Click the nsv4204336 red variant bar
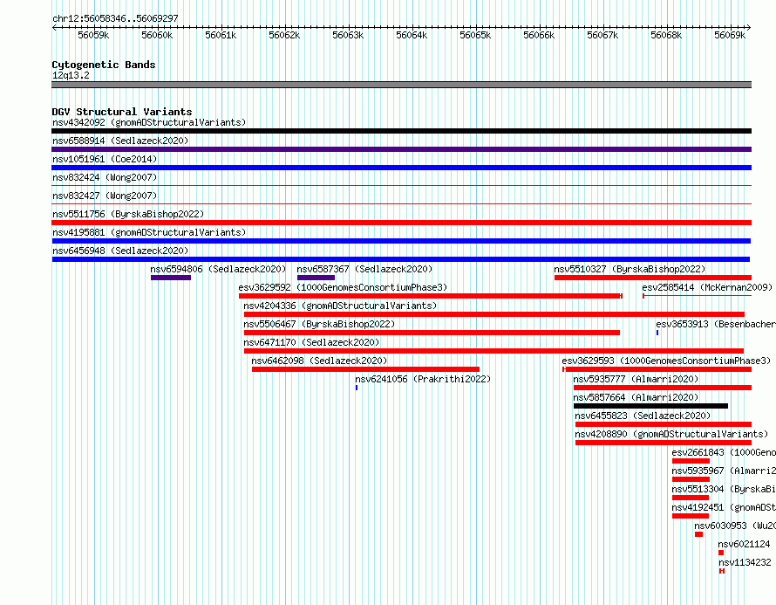This screenshot has height=605, width=776. 494,314
